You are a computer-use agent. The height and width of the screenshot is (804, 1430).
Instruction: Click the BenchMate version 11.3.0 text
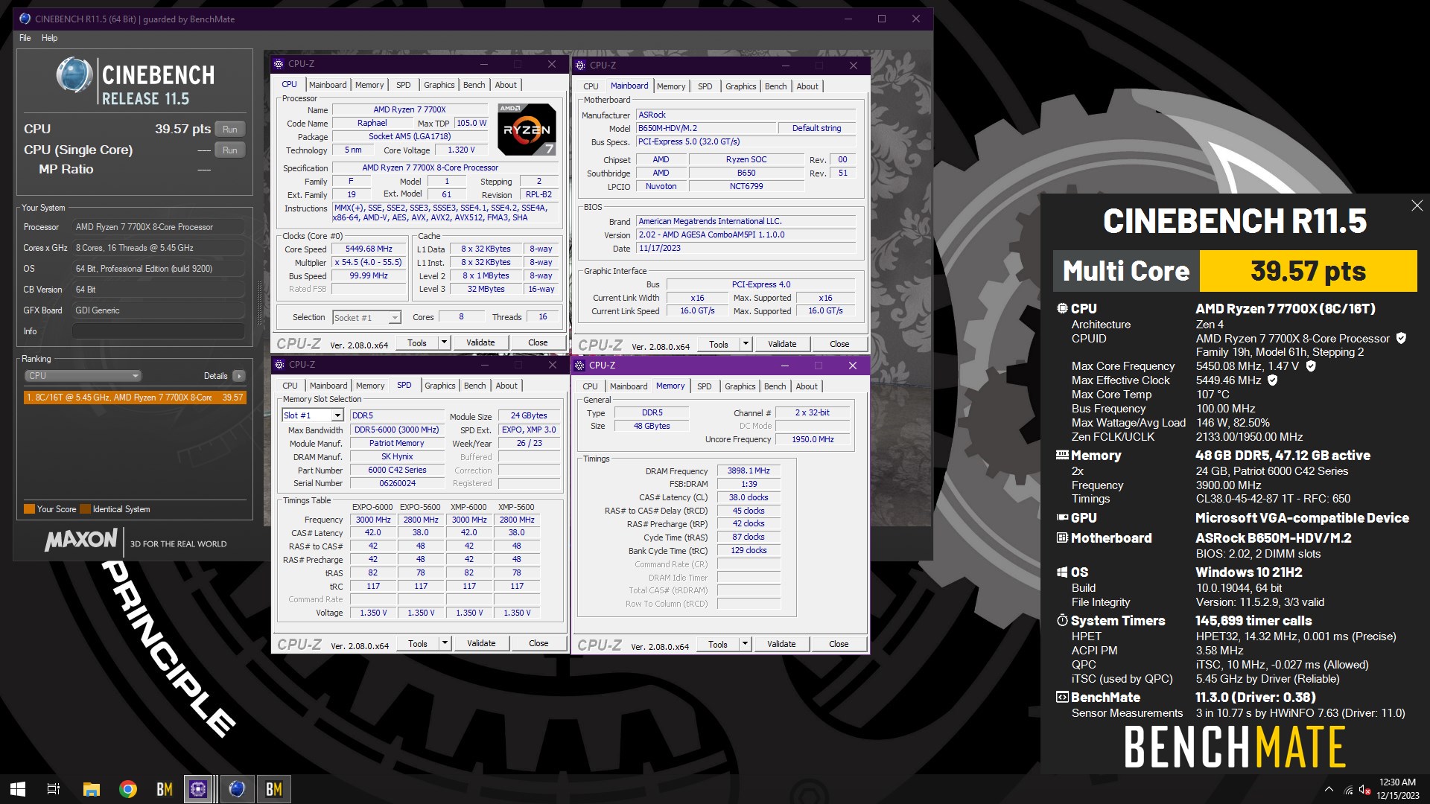point(1256,698)
